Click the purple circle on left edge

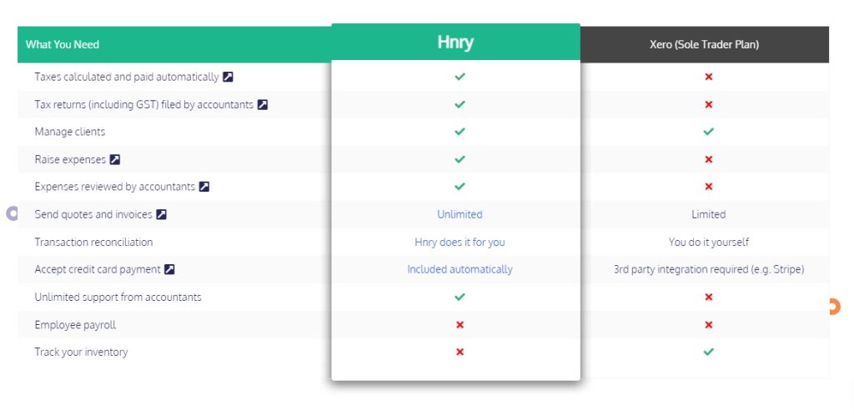click(x=12, y=213)
